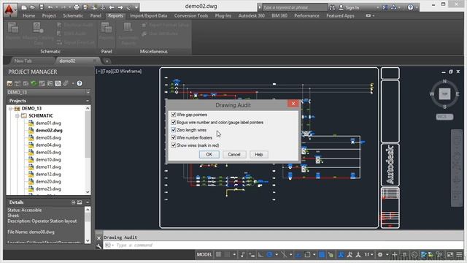
Task: Click the blue transparency square icon in status bar
Action: 322,255
